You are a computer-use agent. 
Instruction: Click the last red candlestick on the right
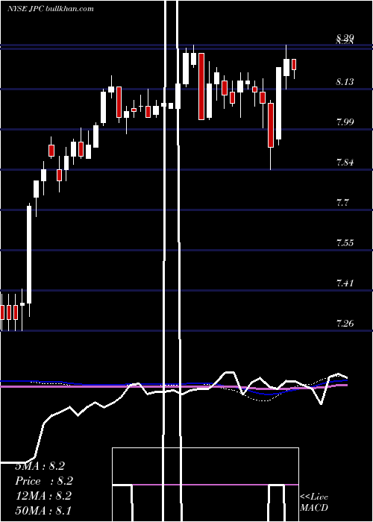pyautogui.click(x=294, y=65)
